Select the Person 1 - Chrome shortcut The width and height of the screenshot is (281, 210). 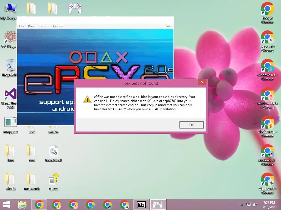pos(267,42)
